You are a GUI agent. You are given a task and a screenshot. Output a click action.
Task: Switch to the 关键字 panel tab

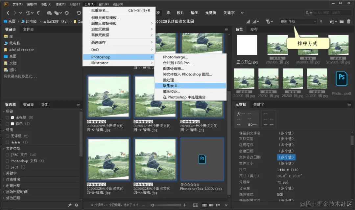(x=259, y=104)
